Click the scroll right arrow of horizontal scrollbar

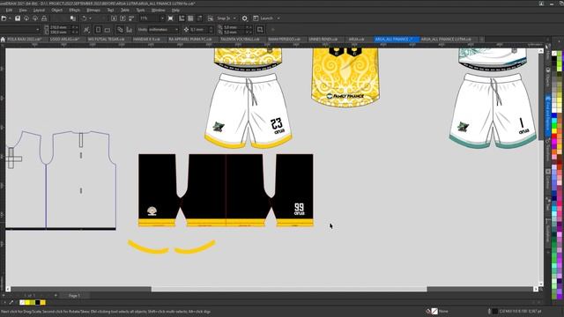536,289
